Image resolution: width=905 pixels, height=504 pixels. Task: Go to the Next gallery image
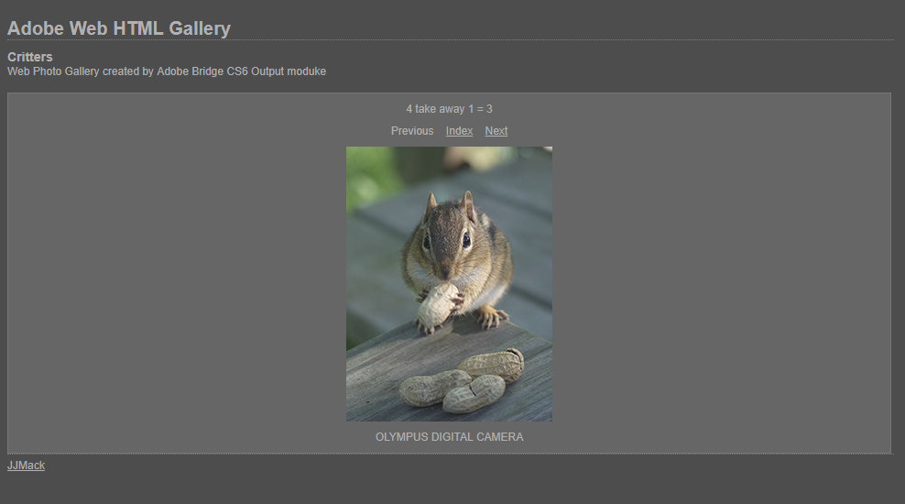[496, 131]
